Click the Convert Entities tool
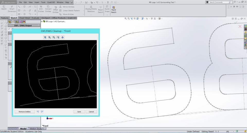This screenshot has height=133, width=247. [48, 9]
